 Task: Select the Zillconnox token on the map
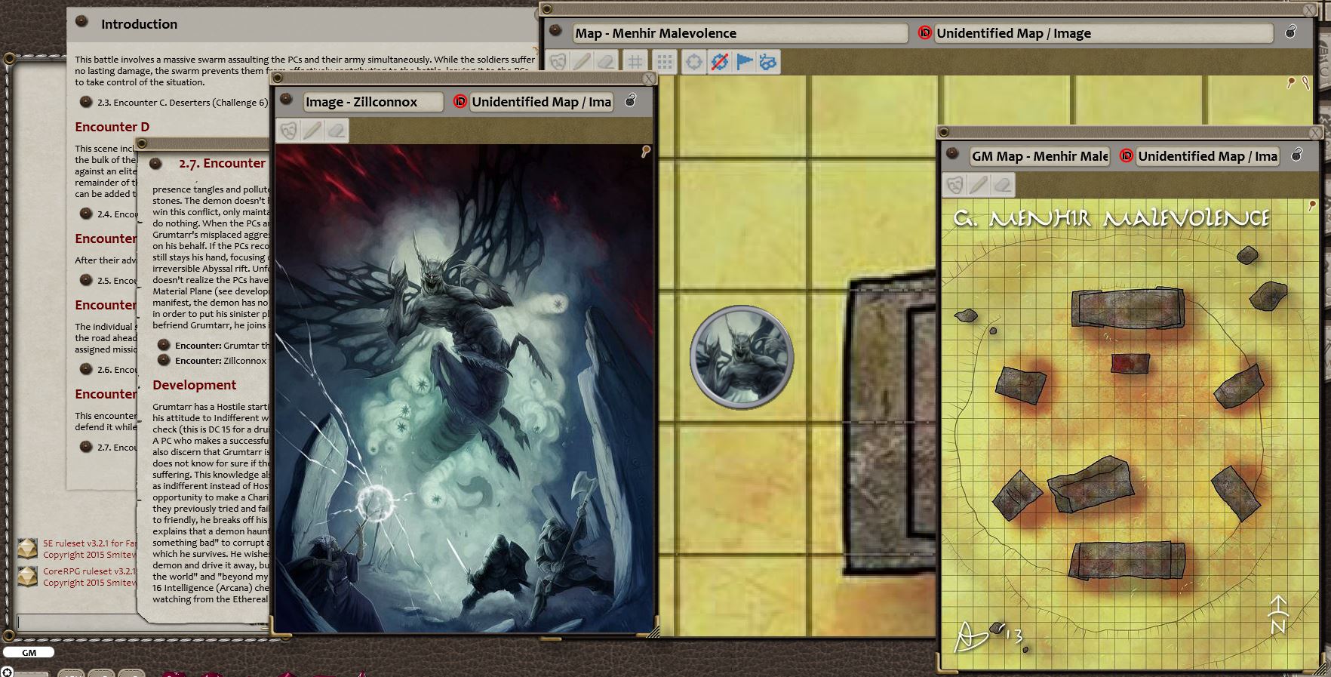click(742, 358)
